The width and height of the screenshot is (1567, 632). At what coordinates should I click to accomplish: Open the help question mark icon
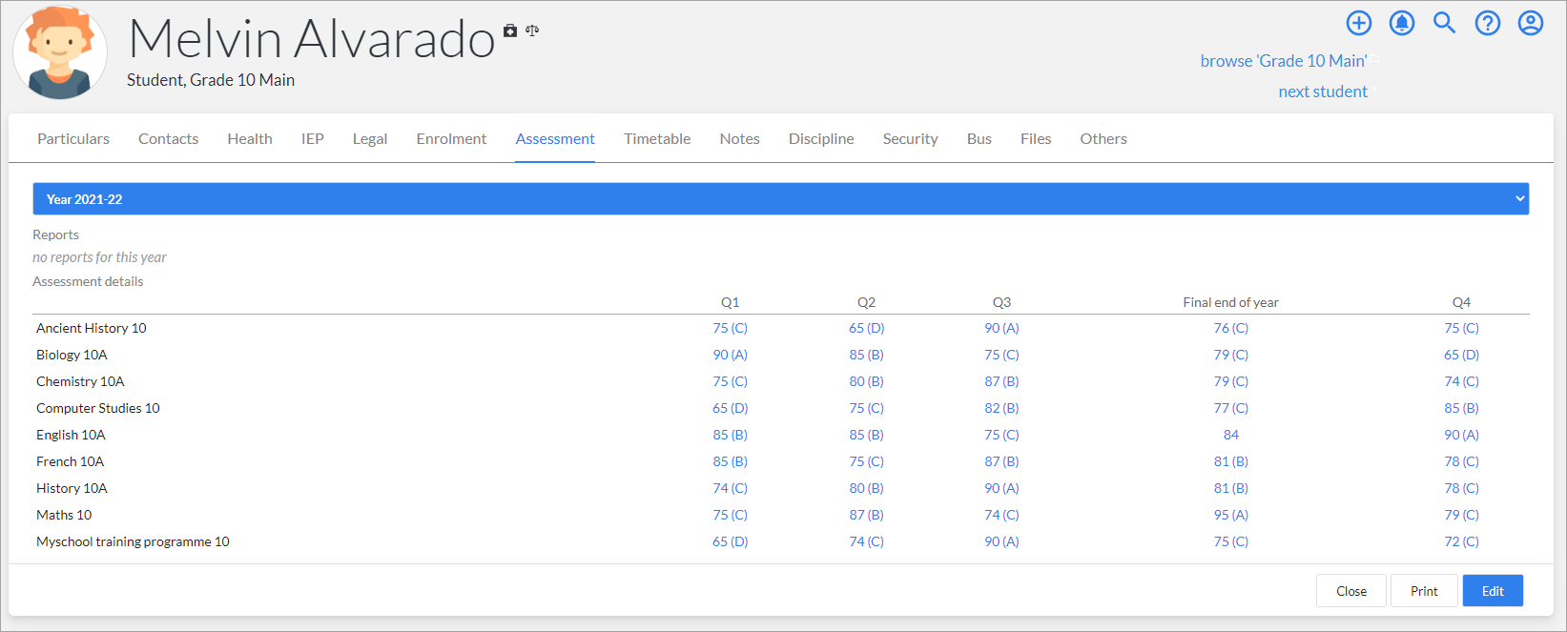click(x=1488, y=23)
